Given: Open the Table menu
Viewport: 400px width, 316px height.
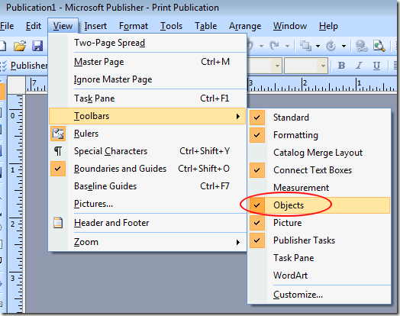Looking at the screenshot, I should tap(205, 26).
